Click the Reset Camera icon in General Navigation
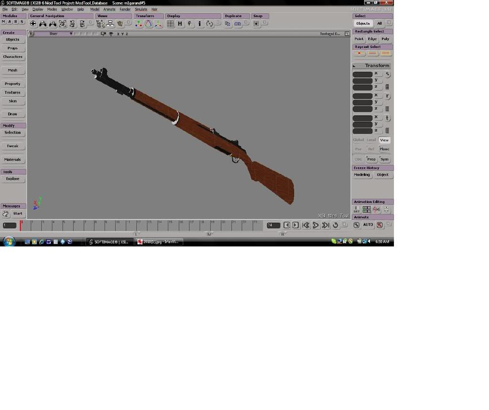This screenshot has height=410, width=489. tap(73, 24)
